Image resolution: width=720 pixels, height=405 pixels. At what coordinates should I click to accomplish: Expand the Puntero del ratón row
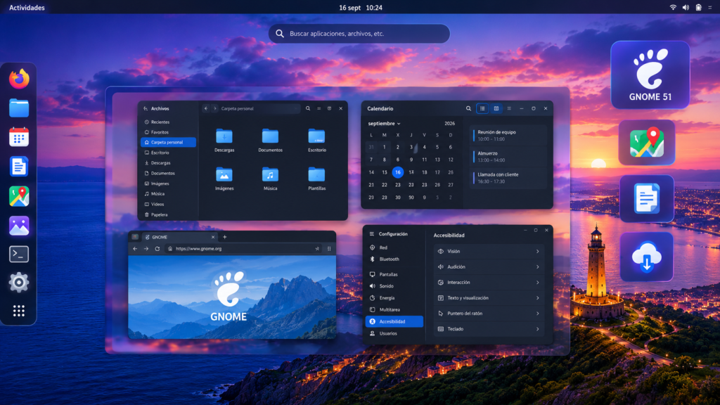(x=489, y=313)
